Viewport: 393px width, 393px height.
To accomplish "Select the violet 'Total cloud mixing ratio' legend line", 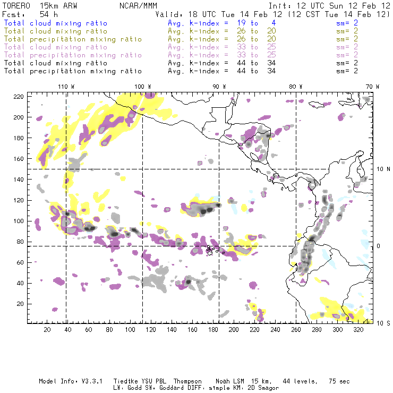I will coord(56,47).
